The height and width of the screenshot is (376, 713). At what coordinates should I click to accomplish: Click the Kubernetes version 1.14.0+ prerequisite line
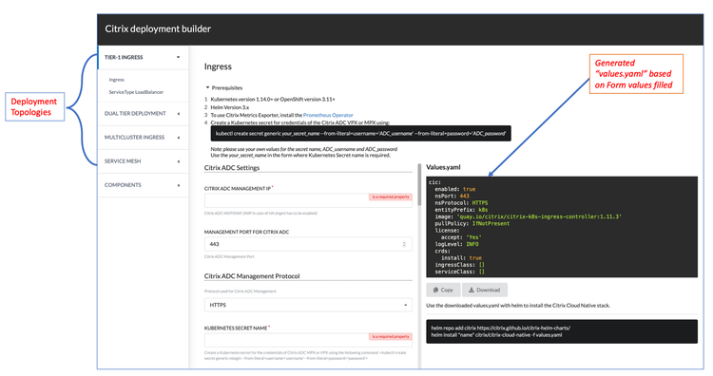(x=273, y=99)
